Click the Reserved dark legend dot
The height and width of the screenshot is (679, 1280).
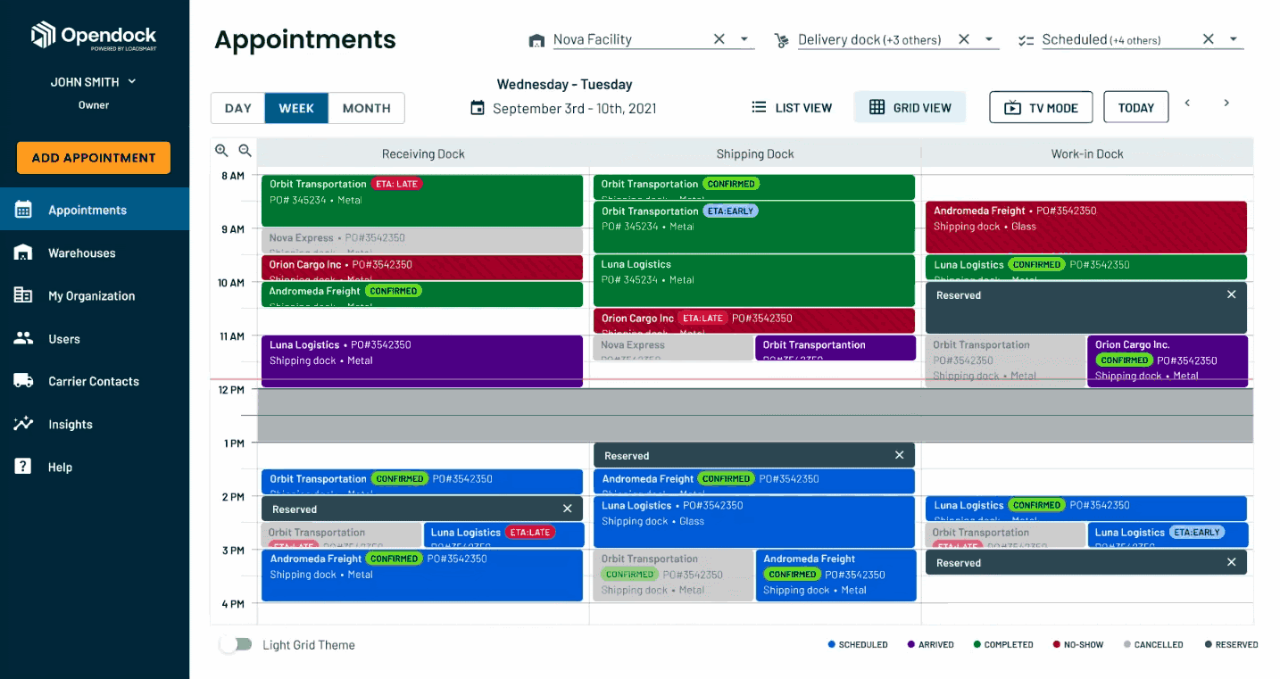[x=1208, y=644]
